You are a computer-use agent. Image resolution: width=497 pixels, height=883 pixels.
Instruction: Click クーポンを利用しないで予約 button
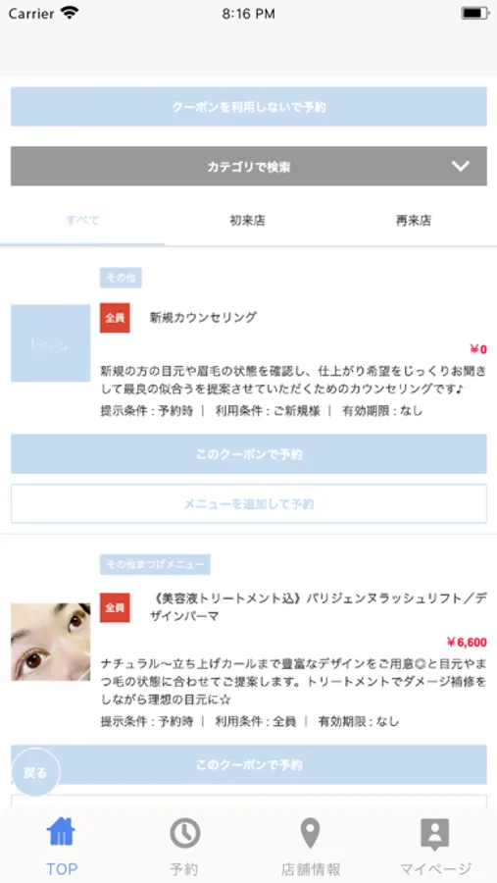click(249, 106)
